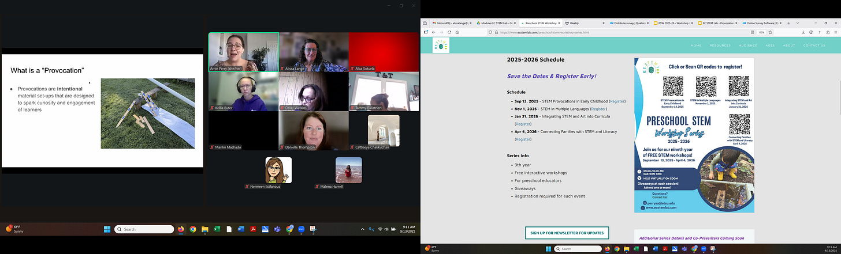Open the Zoom app from the left taskbar

click(302, 229)
